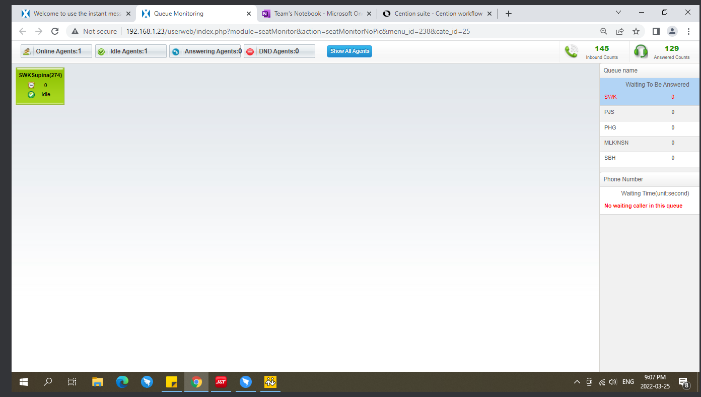Viewport: 701px width, 397px height.
Task: Select the SWKSupina(274) agent tile
Action: tap(40, 86)
